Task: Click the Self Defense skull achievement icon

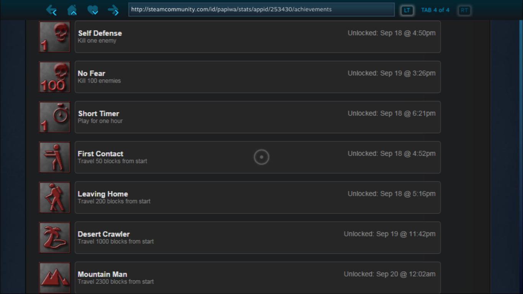Action: point(55,37)
